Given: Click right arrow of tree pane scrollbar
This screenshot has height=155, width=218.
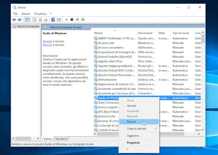Looking at the screenshot, I should pos(38,138).
